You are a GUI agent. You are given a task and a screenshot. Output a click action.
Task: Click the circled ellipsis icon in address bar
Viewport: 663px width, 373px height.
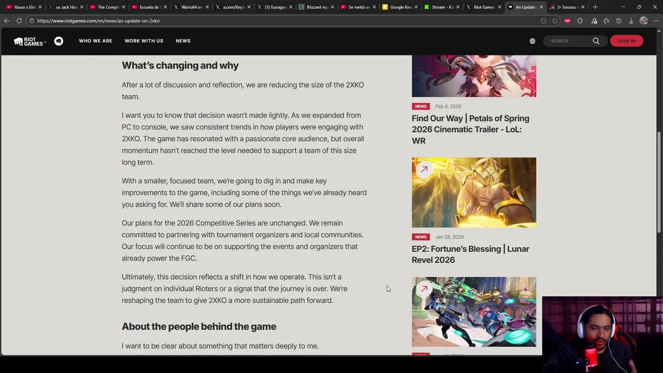coord(543,21)
